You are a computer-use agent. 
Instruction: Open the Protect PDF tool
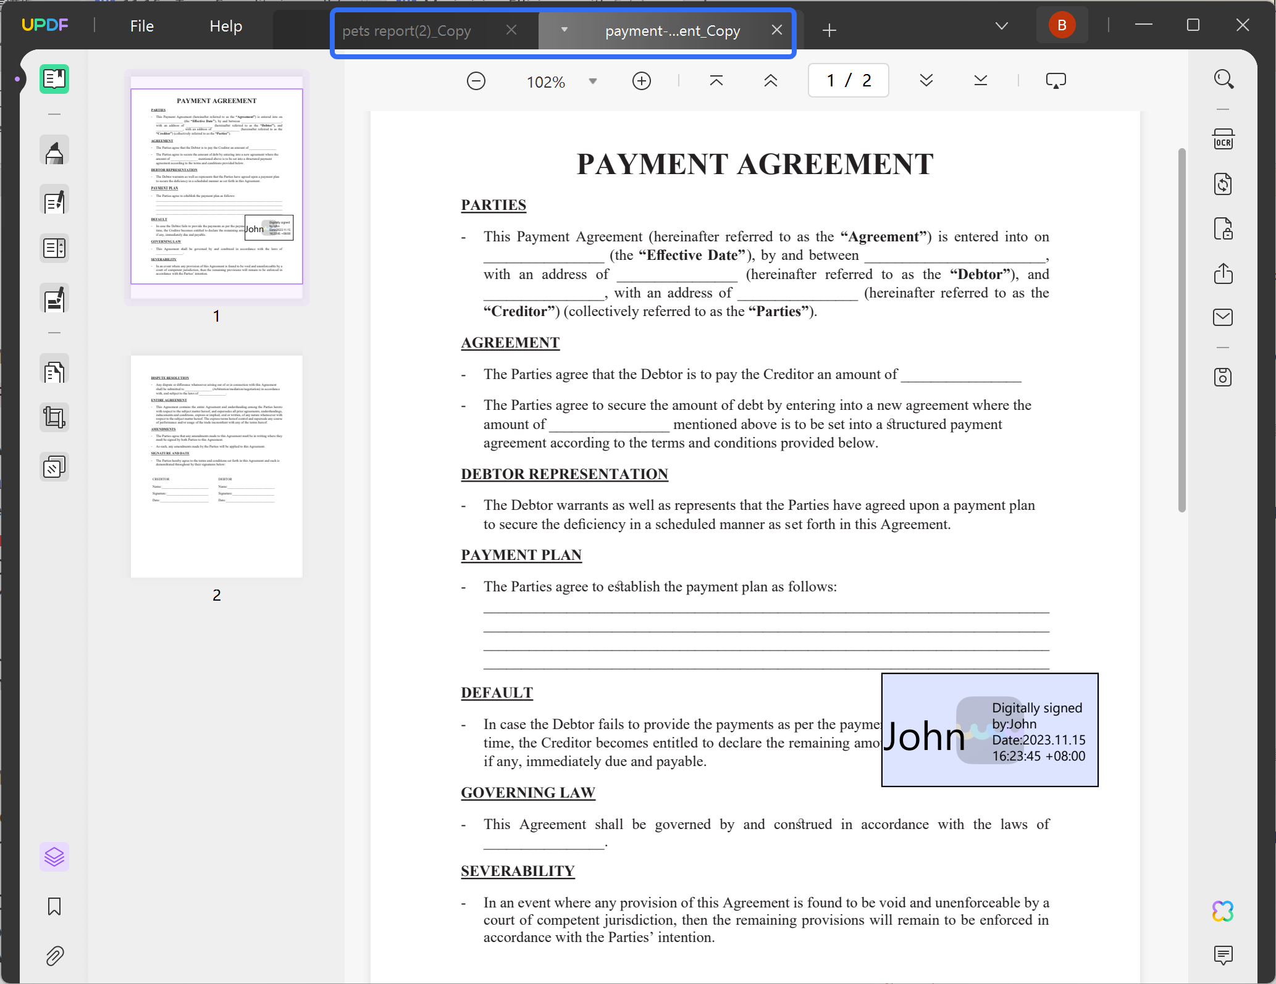coord(1224,229)
